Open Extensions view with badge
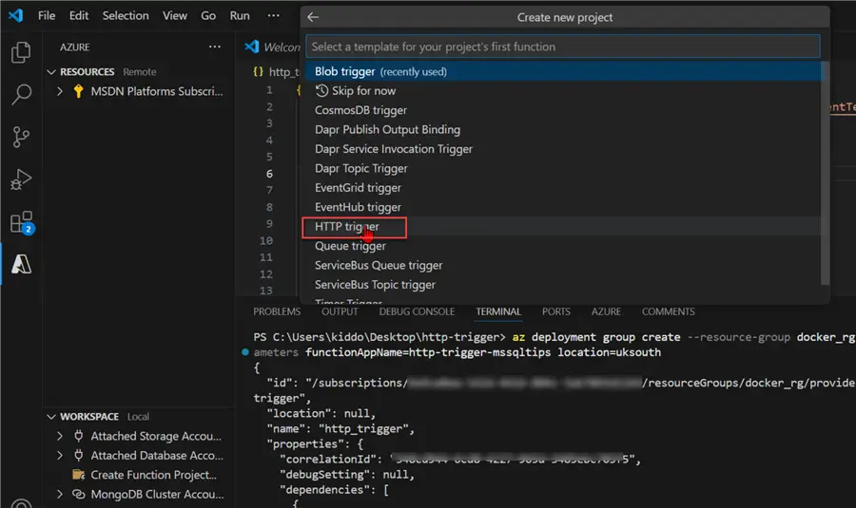The height and width of the screenshot is (508, 856). click(21, 223)
